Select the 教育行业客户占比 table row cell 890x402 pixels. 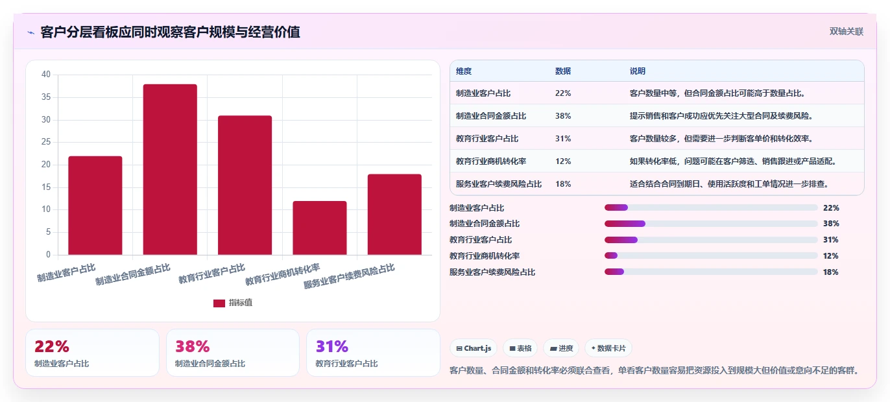[x=487, y=139]
